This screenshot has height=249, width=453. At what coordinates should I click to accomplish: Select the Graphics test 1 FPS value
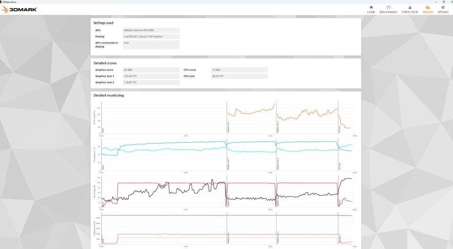(x=151, y=76)
